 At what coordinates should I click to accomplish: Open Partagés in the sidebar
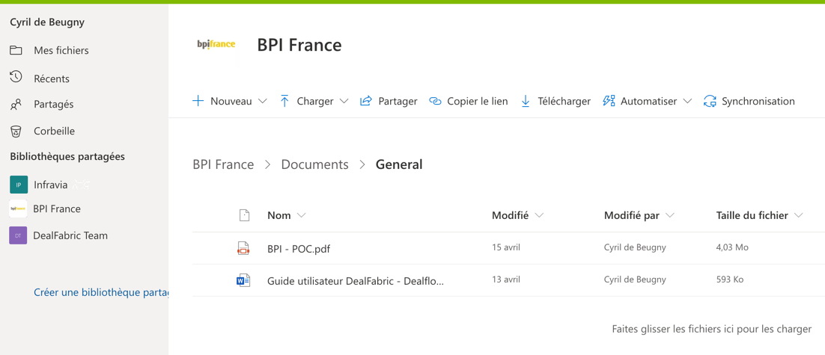pos(54,104)
